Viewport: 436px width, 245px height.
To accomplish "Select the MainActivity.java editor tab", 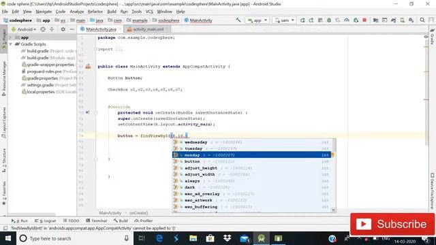I will pyautogui.click(x=101, y=29).
